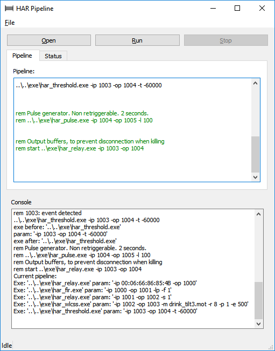Click the console scroll-down arrow
The width and height of the screenshot is (275, 351).
(258, 324)
